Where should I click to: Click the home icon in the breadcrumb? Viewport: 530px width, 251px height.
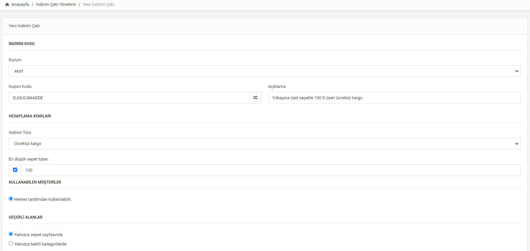tap(7, 5)
